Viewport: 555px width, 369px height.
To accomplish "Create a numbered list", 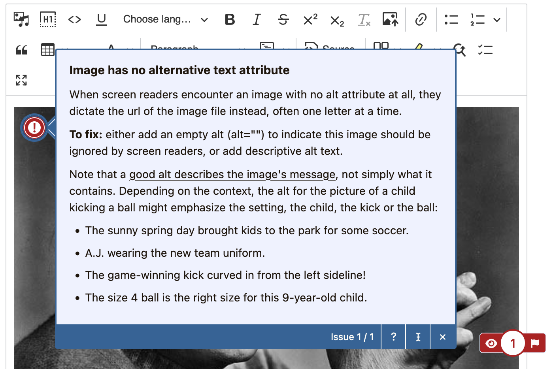I will coord(478,19).
